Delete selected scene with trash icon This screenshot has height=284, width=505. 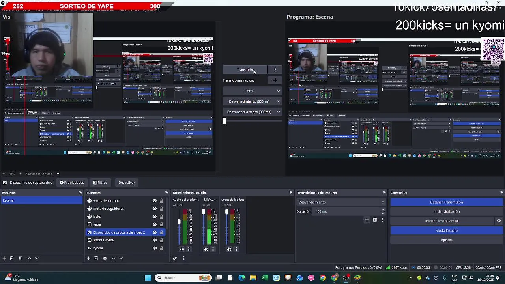click(12, 258)
